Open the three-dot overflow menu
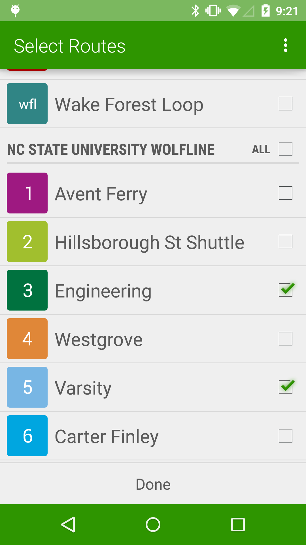 285,45
